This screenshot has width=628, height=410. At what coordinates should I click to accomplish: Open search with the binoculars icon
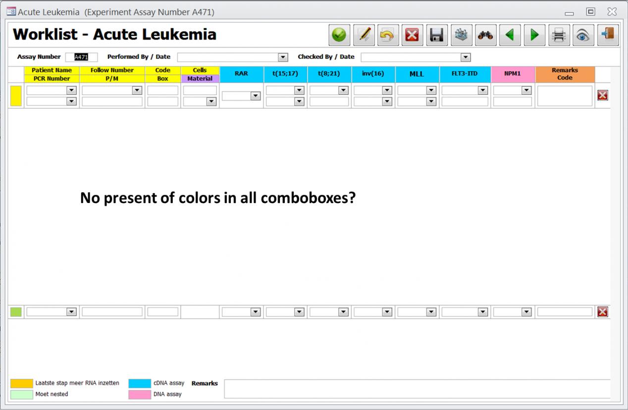click(486, 35)
